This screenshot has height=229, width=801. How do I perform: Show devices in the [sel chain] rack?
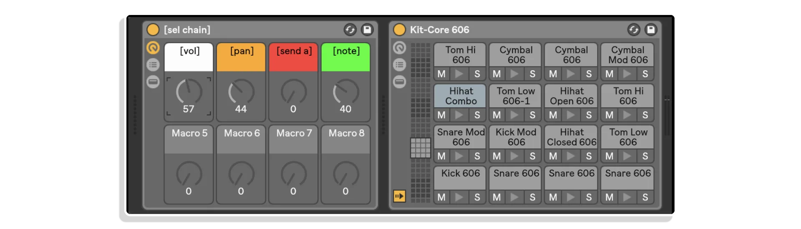(153, 81)
